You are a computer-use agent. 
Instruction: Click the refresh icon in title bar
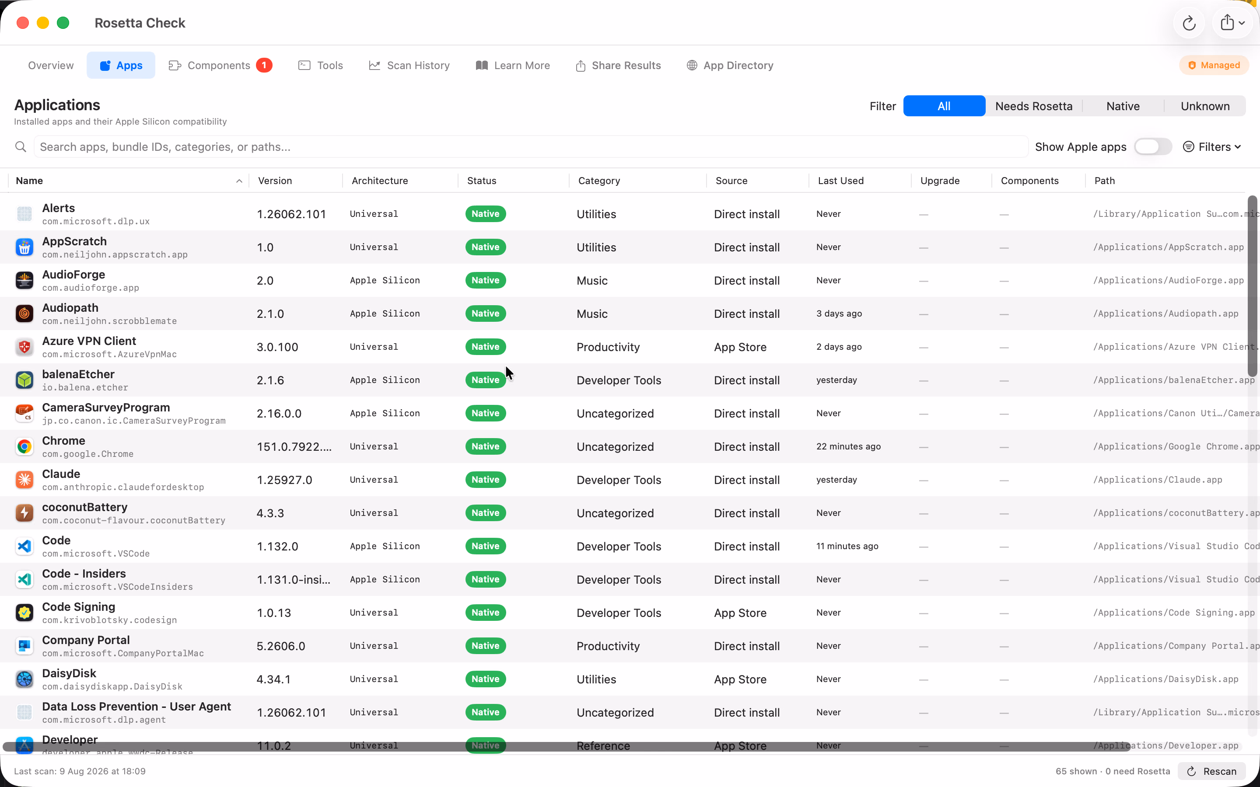click(x=1189, y=23)
